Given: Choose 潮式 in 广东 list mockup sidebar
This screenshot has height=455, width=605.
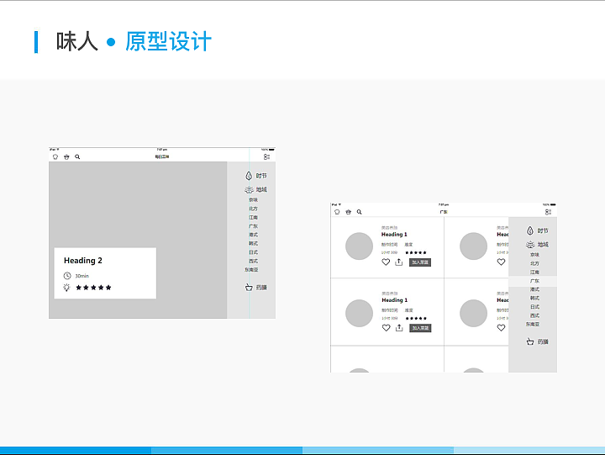Looking at the screenshot, I should pyautogui.click(x=534, y=289).
